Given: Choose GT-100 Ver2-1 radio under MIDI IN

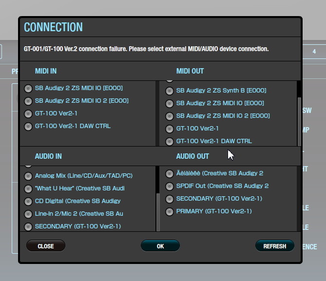Looking at the screenshot, I should [x=28, y=114].
